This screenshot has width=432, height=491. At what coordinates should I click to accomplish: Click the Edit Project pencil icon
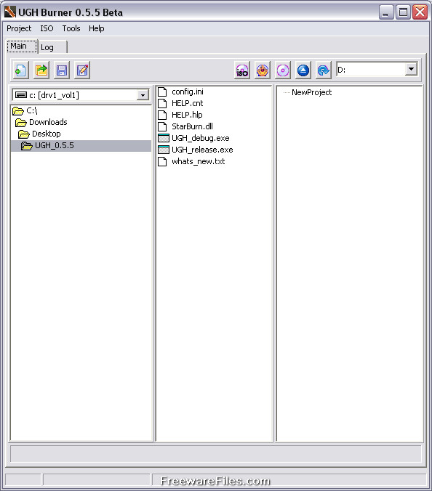coord(82,70)
